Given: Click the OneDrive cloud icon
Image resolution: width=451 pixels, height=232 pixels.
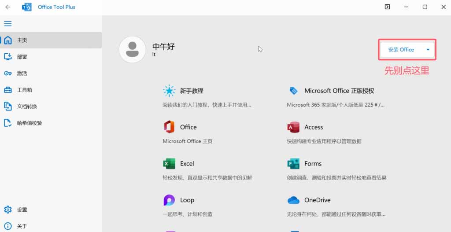Looking at the screenshot, I should [x=293, y=200].
